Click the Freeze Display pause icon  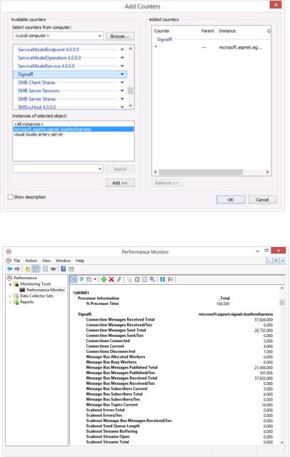(163, 279)
